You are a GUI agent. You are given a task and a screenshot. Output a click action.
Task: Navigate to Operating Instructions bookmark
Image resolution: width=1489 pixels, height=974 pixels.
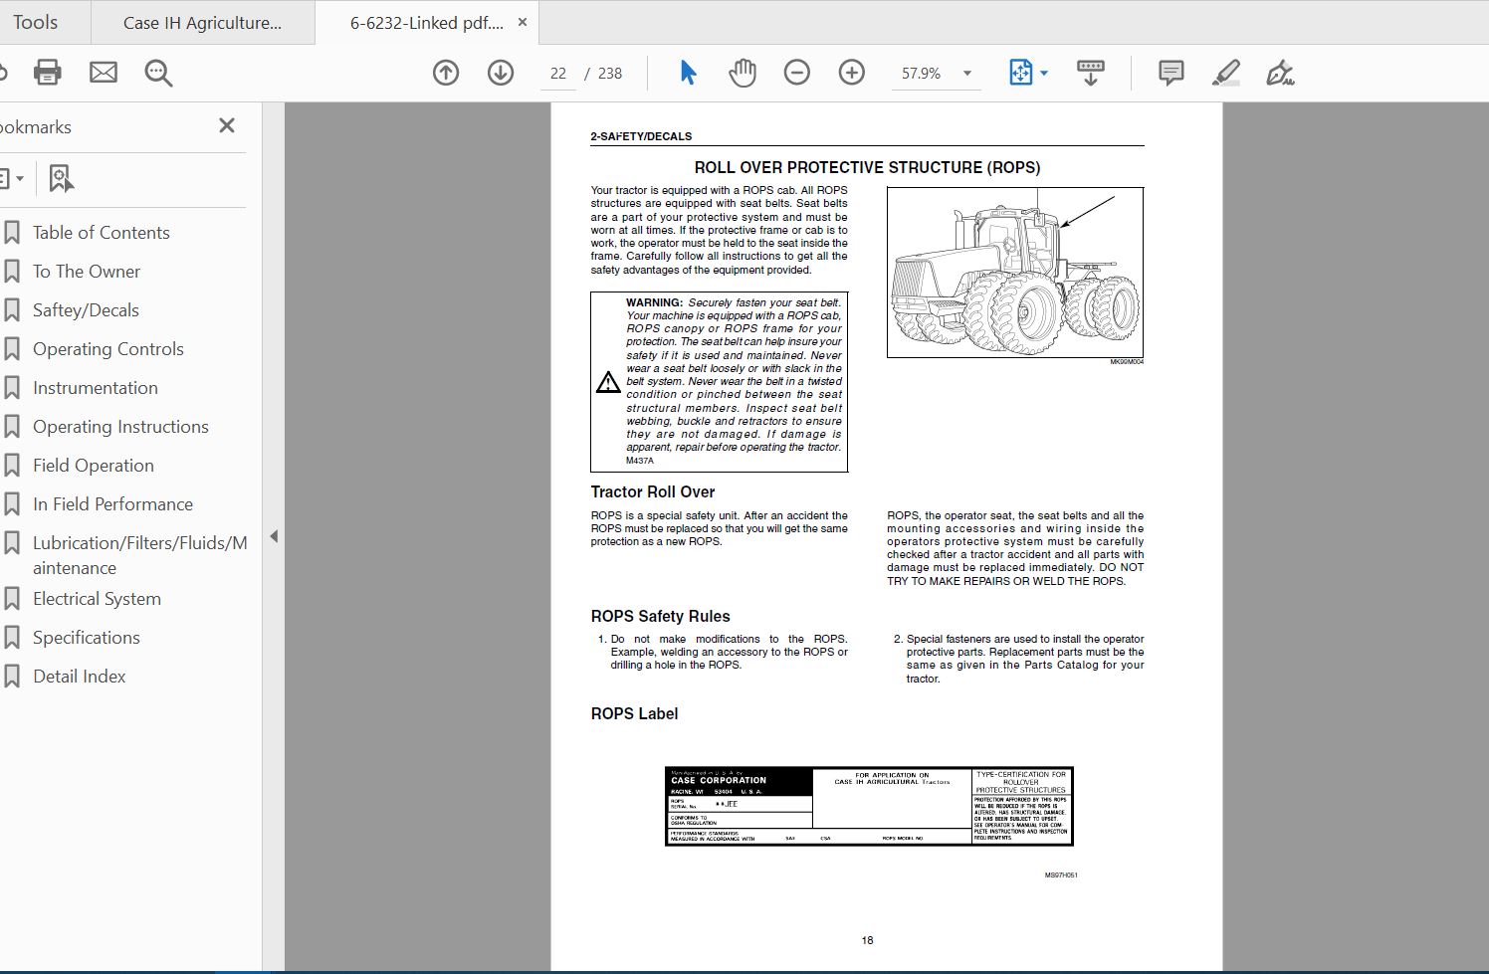coord(120,427)
